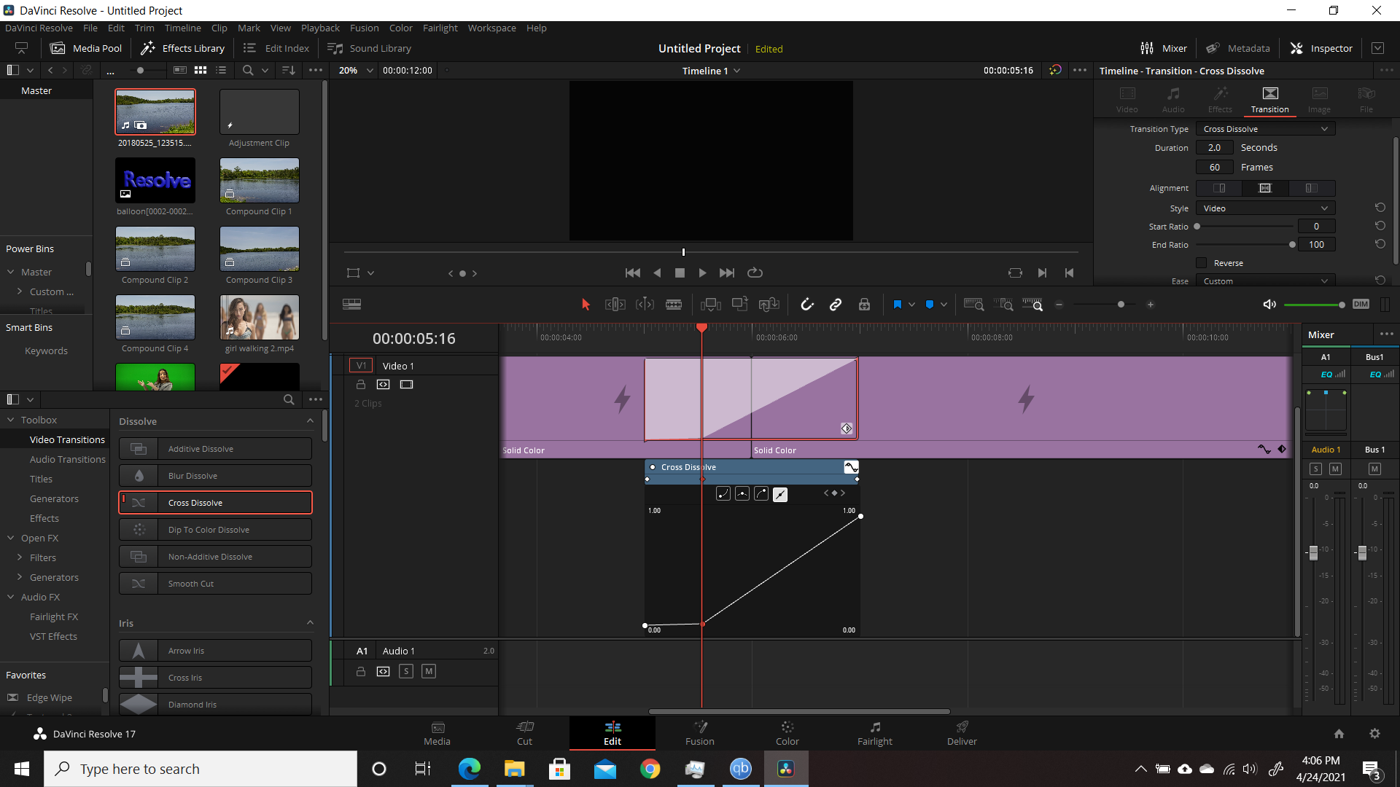The height and width of the screenshot is (787, 1400).
Task: Open the Timeline 1 name dropdown
Action: coord(711,71)
